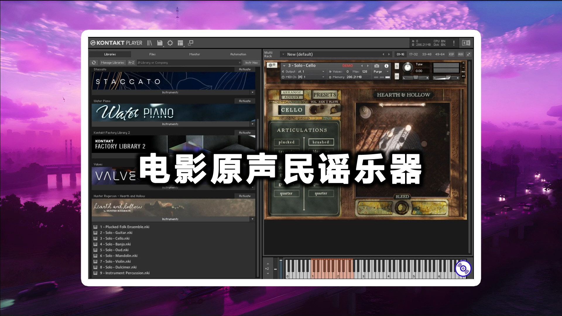Viewport: 562px width, 316px height.
Task: Toggle KSP multi script editor
Action: [x=451, y=54]
